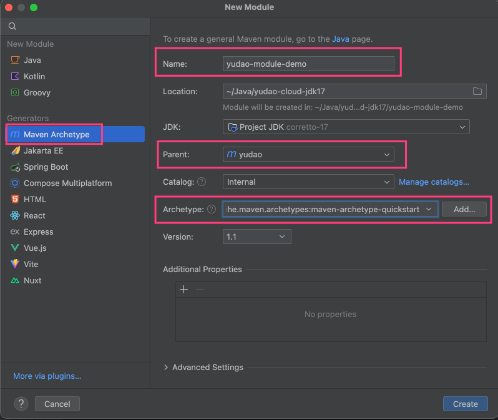This screenshot has height=420, width=498.
Task: Click the Create button
Action: pos(465,404)
